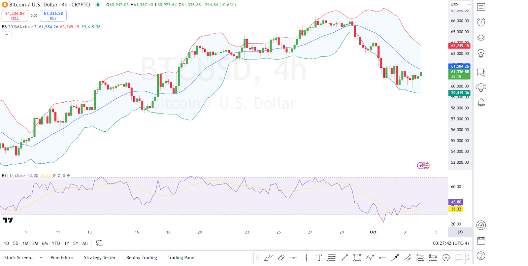Click the 03:27:42 (UTC-4) timezone clock
The image size is (528, 266).
451,243
